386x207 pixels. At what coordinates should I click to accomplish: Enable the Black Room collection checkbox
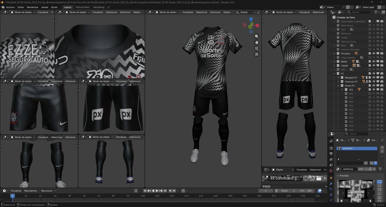(370, 25)
